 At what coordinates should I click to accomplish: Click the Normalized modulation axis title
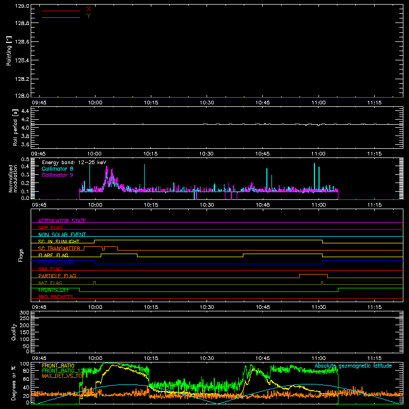[13, 178]
